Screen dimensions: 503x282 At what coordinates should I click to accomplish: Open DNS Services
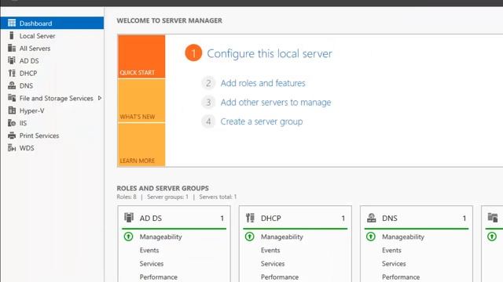[394, 264]
